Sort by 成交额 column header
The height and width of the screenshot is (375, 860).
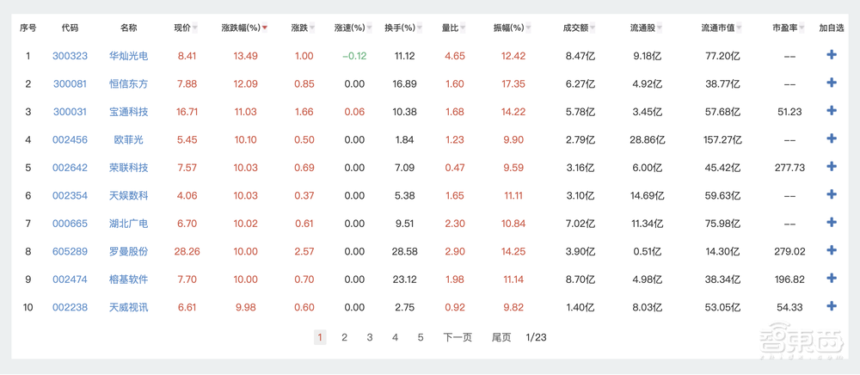click(x=579, y=28)
